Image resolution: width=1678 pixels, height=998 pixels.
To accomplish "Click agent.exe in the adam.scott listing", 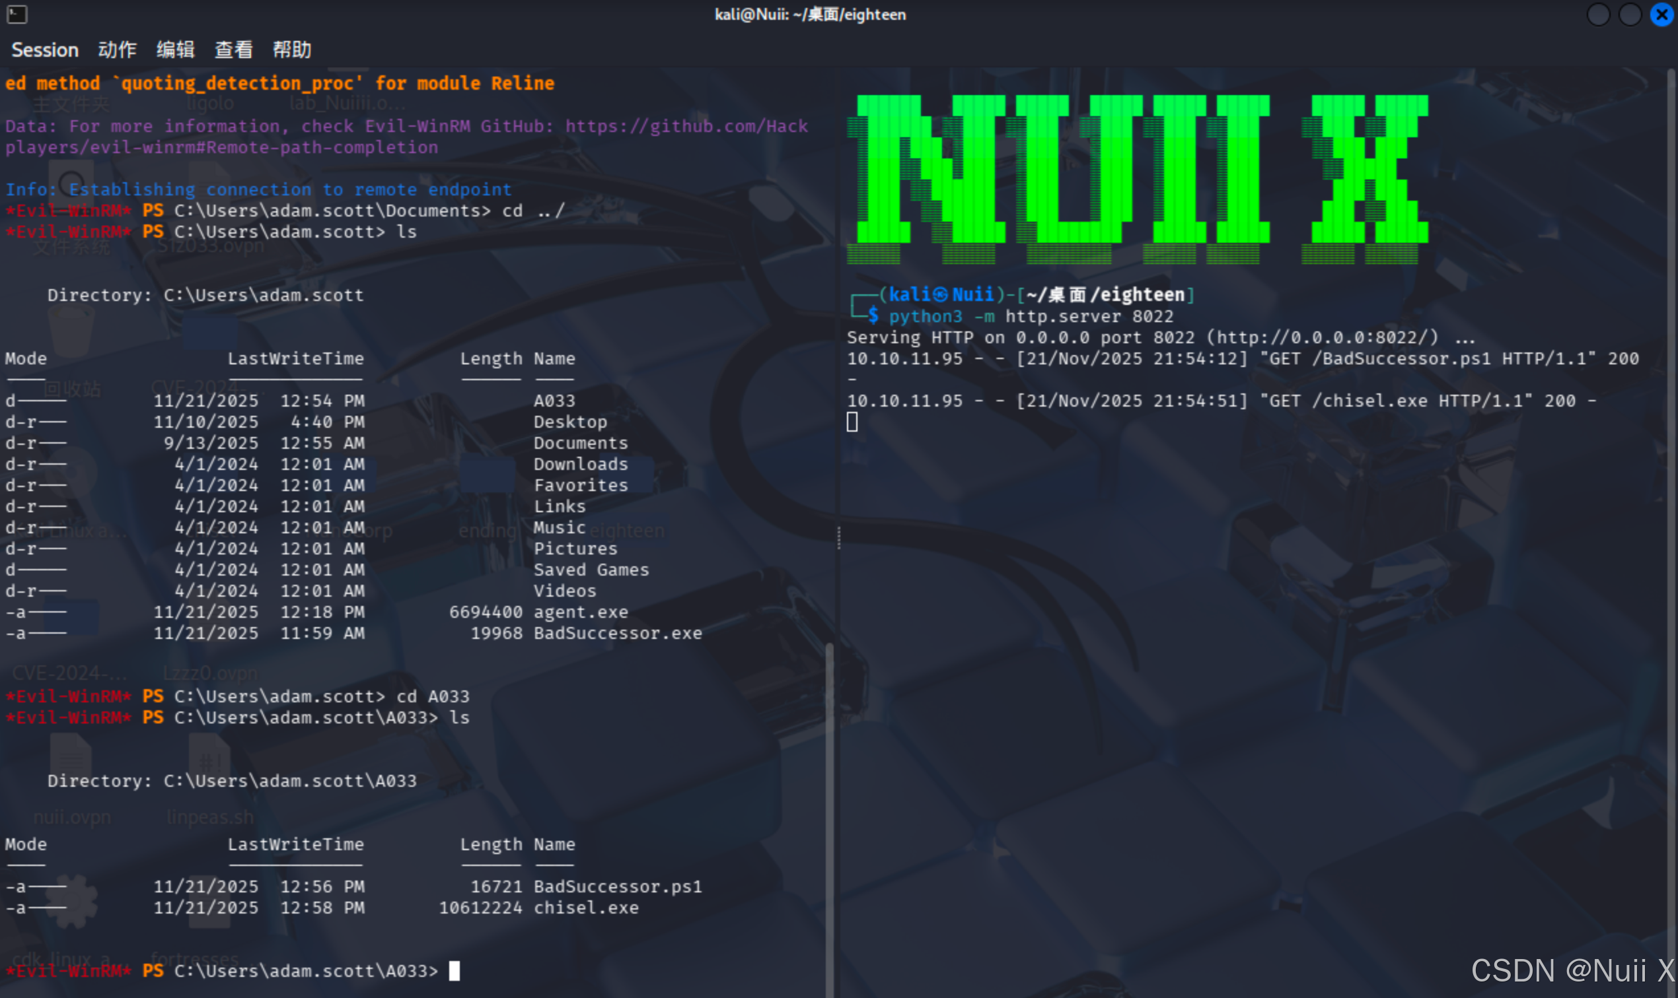I will coord(580,612).
